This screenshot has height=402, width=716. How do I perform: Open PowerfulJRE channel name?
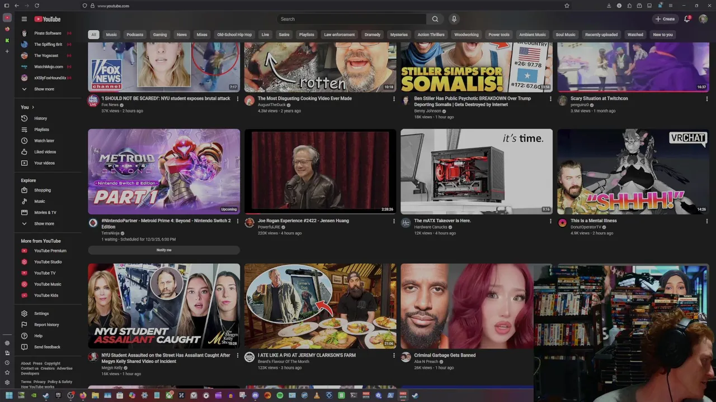pyautogui.click(x=269, y=227)
